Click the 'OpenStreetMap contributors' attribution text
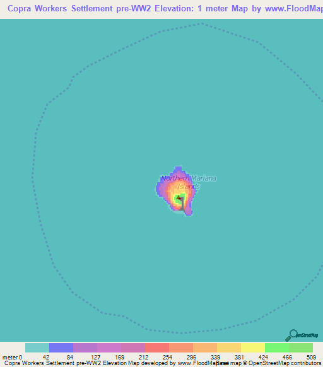The image size is (323, 367). tap(285, 363)
